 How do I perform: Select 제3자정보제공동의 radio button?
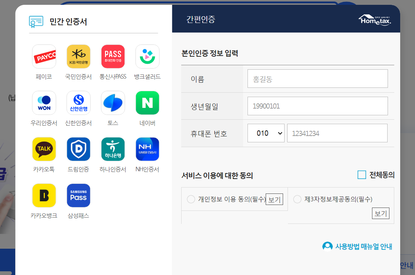coord(297,199)
